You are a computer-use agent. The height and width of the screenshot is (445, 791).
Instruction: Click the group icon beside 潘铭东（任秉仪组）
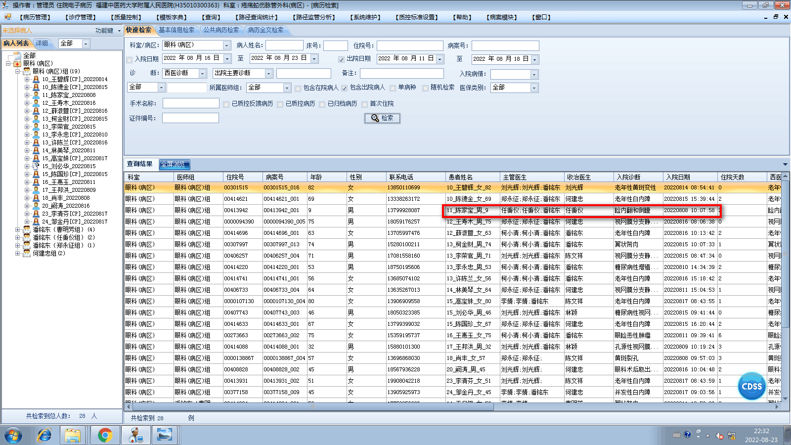point(27,237)
